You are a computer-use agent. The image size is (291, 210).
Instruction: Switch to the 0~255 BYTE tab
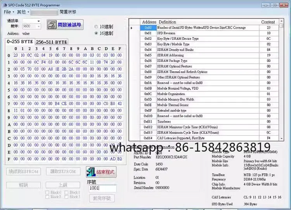[x=20, y=42]
